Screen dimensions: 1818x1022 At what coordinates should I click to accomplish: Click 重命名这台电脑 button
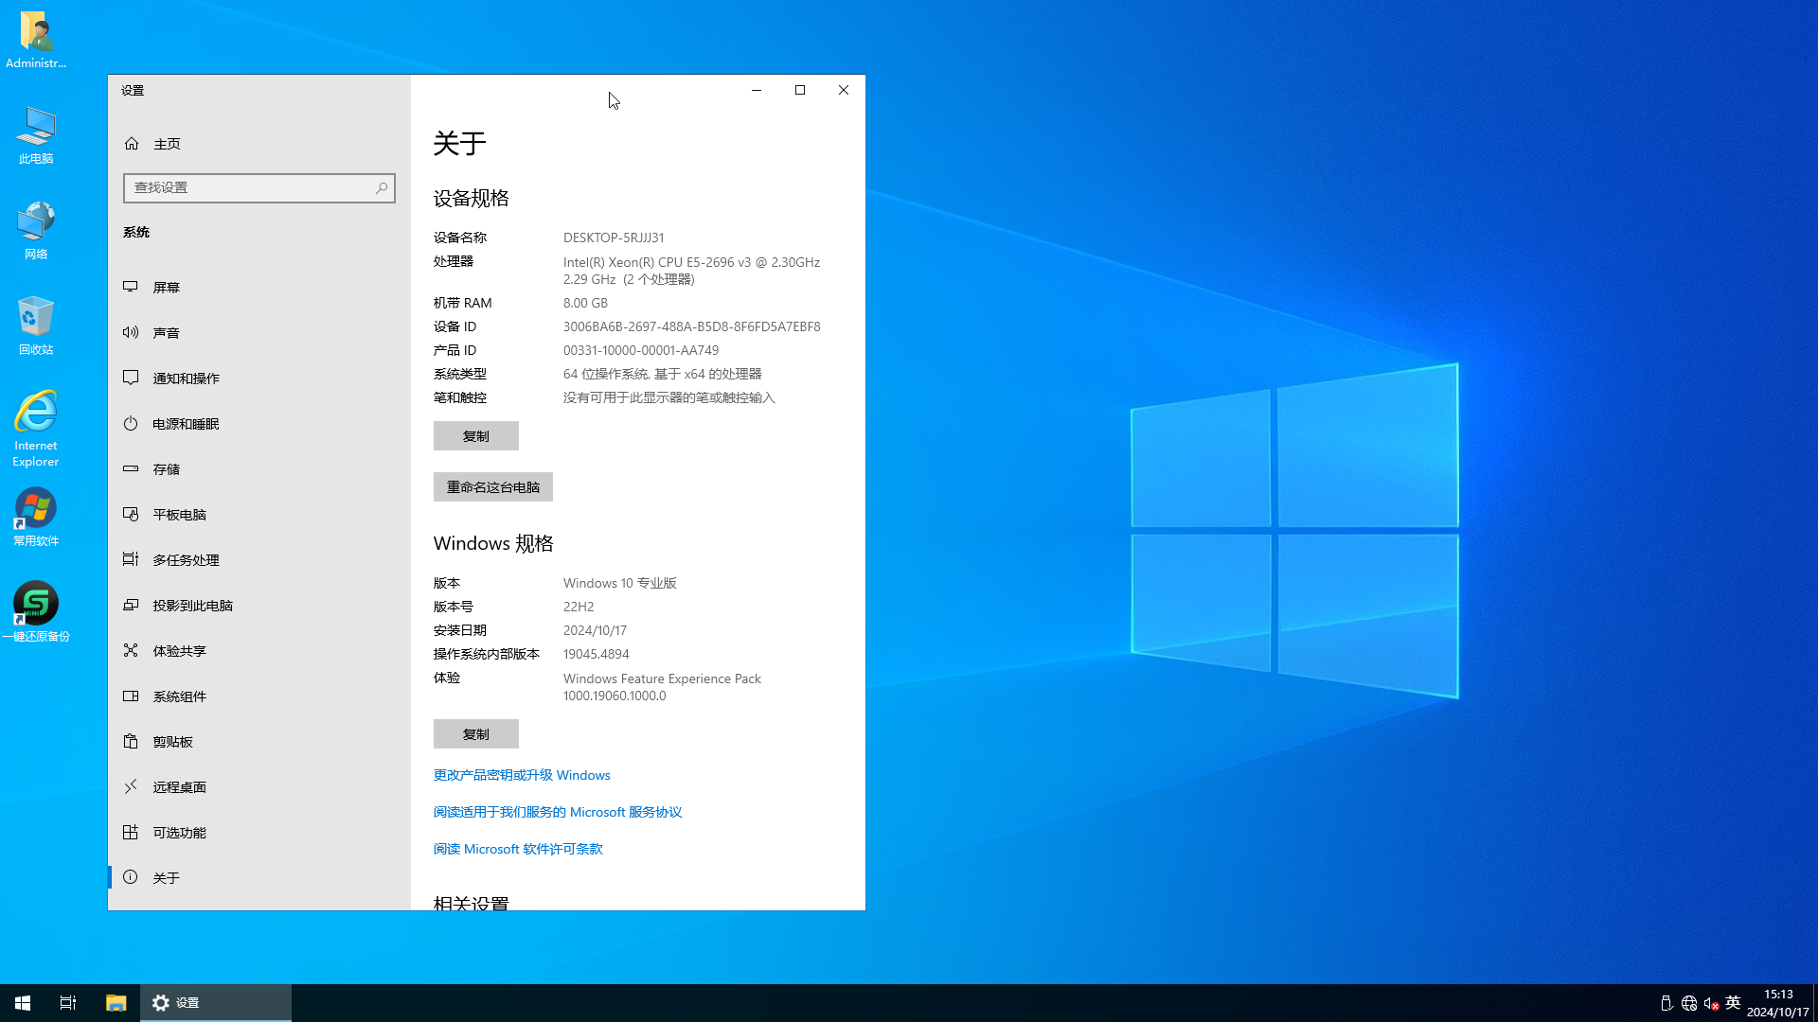tap(493, 487)
